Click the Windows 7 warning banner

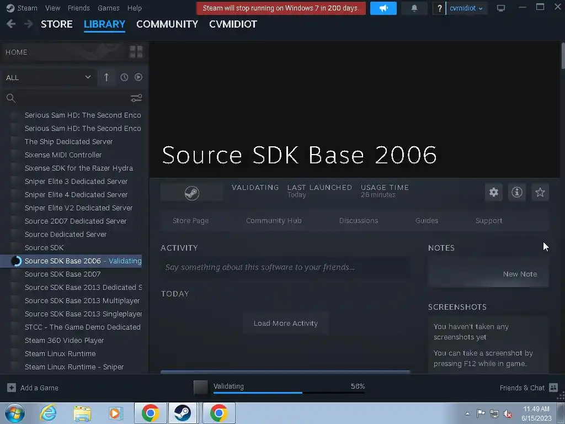[x=281, y=8]
